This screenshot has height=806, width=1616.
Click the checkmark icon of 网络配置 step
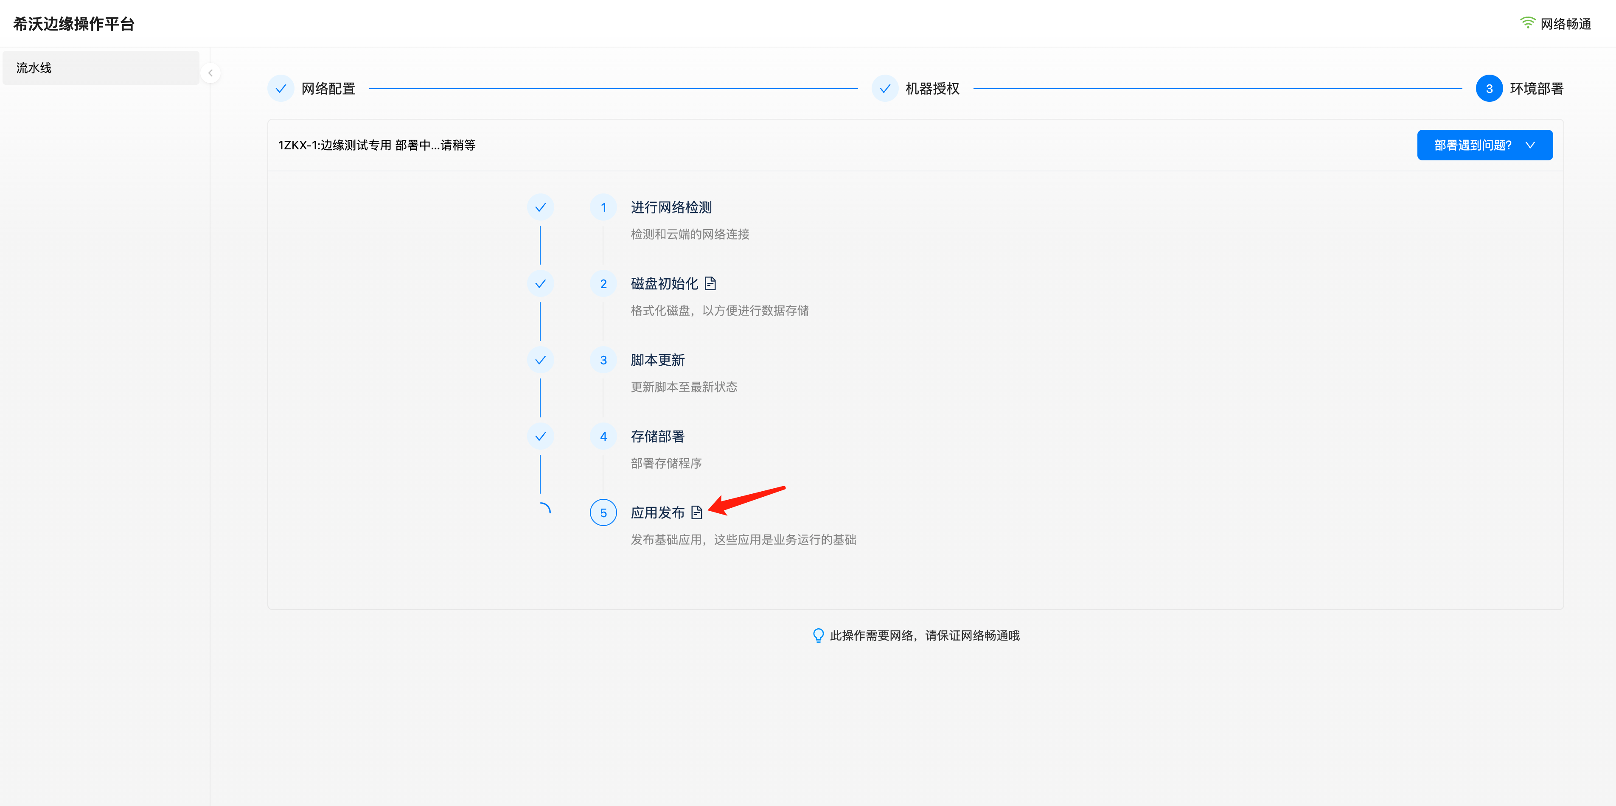click(x=281, y=88)
